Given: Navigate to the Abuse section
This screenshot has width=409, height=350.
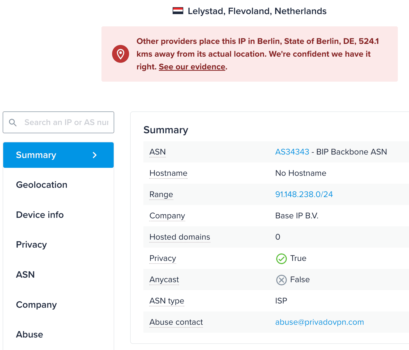Looking at the screenshot, I should click(x=29, y=334).
